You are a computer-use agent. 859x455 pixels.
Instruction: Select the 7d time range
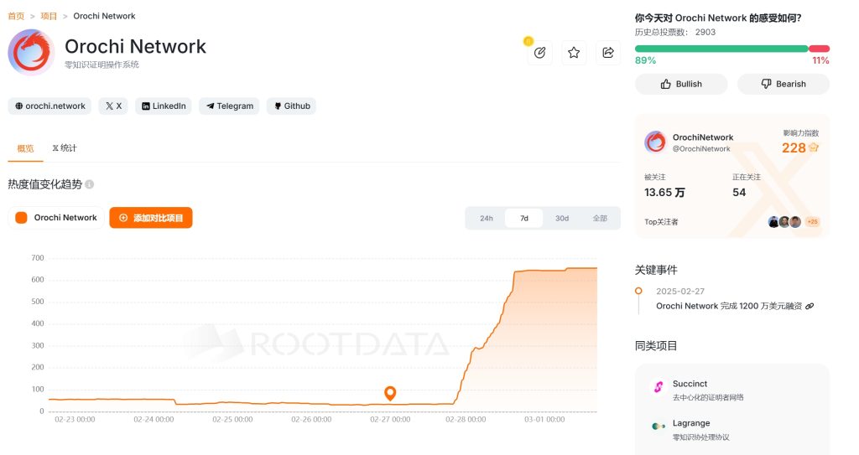pos(524,218)
